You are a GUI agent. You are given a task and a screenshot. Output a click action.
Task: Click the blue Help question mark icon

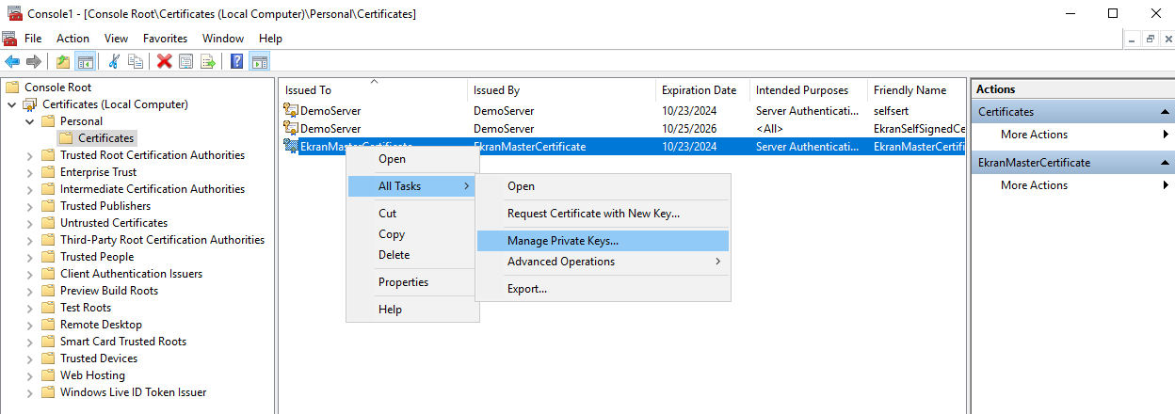(236, 62)
